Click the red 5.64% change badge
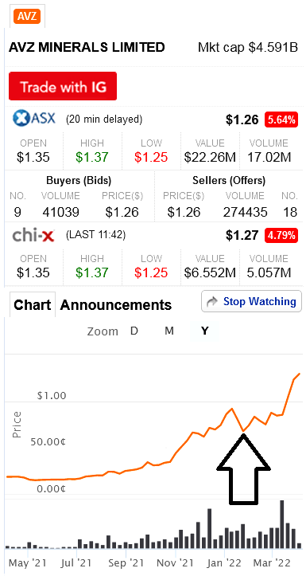Viewport: 306px width, 576px height. click(281, 120)
